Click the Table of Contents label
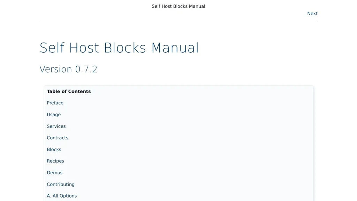The width and height of the screenshot is (357, 201). coord(69,91)
